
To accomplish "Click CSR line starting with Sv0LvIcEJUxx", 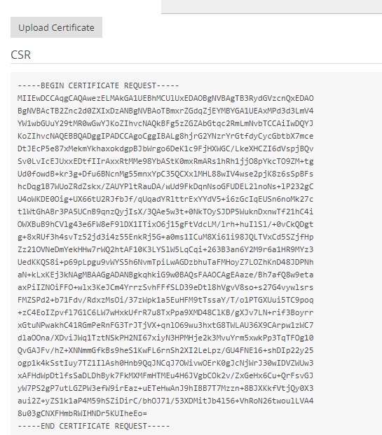I will click(x=165, y=161).
